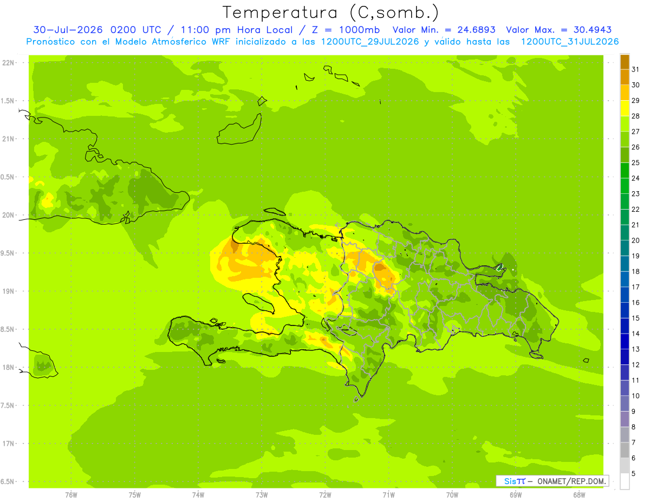650x502 pixels.
Task: Click the topmost dark orange swatch above 31
Action: [x=625, y=62]
